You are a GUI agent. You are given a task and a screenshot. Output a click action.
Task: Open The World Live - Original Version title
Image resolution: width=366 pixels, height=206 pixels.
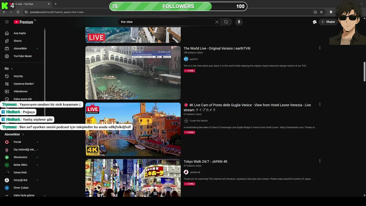point(217,48)
